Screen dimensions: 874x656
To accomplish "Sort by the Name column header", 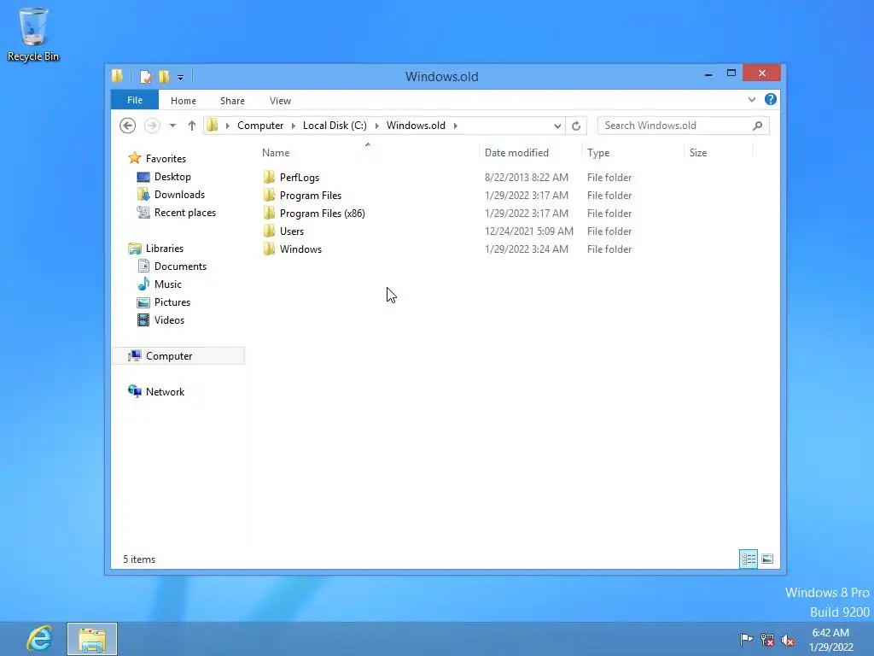I will coord(276,153).
